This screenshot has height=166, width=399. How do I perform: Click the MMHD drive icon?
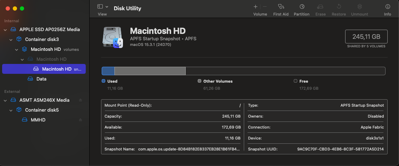coord(24,120)
